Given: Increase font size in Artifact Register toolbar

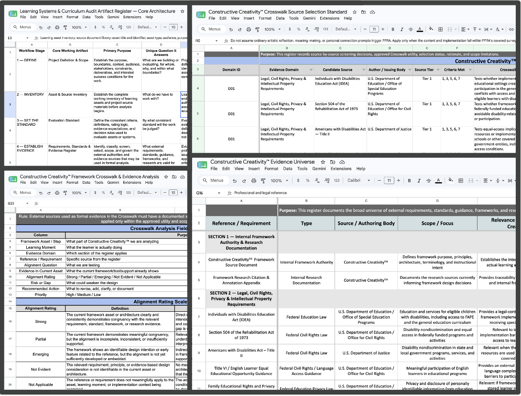Looking at the screenshot, I should 181,27.
